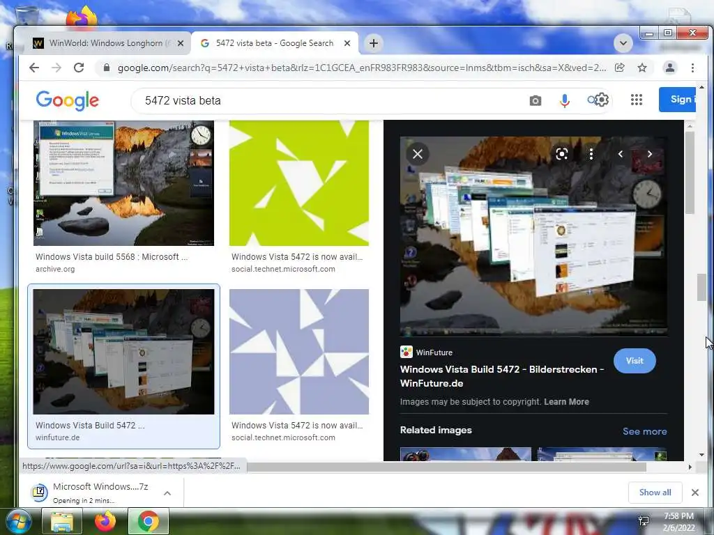Screen dimensions: 714x535
Task: Show the previous image in preview
Action: 620,154
